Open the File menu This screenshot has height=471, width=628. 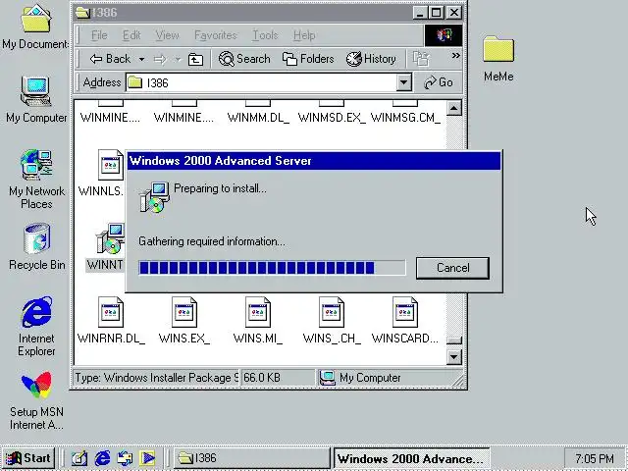click(x=99, y=35)
